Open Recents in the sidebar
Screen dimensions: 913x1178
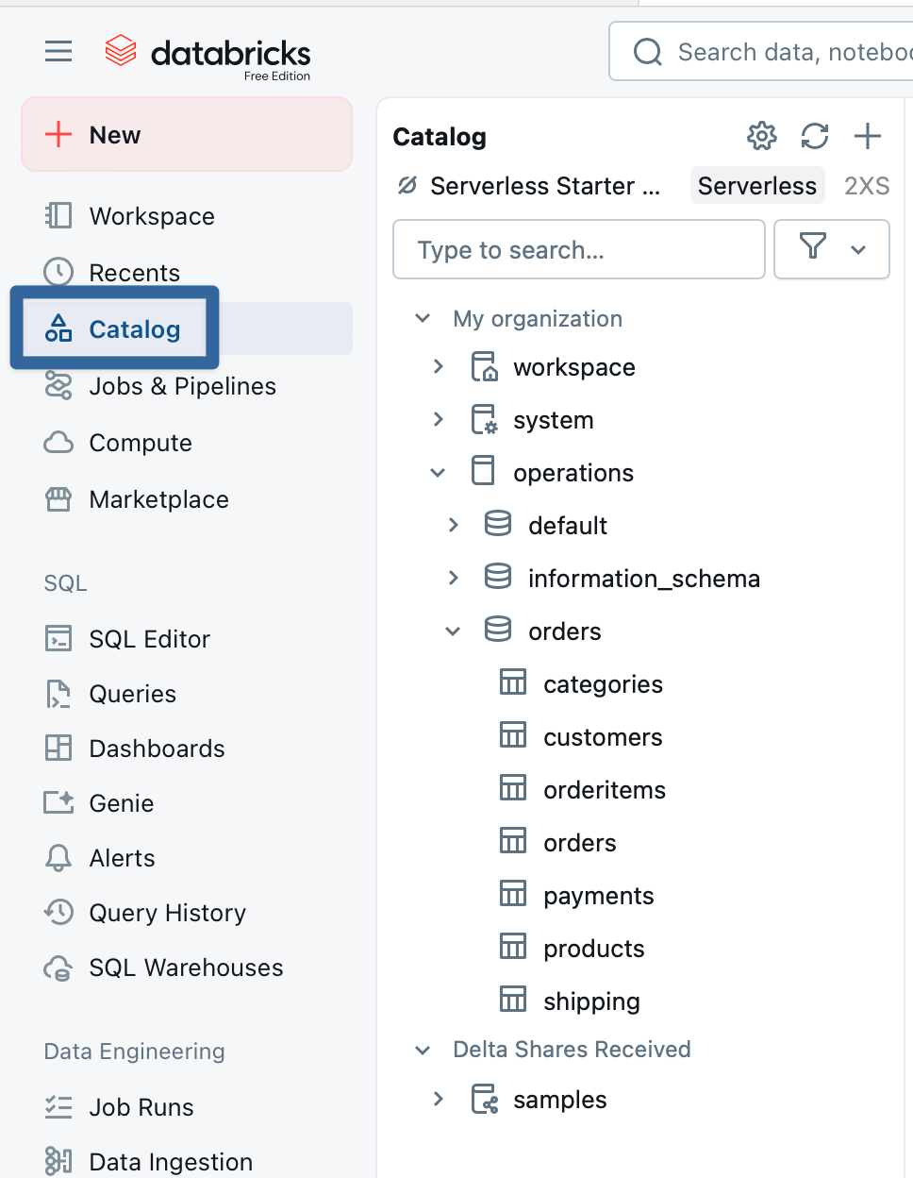[x=134, y=273]
